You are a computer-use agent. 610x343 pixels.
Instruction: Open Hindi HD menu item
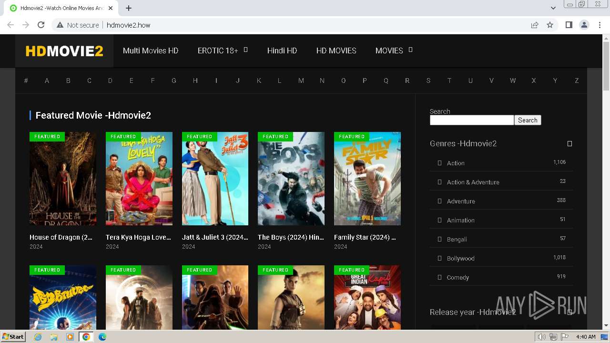click(x=282, y=50)
